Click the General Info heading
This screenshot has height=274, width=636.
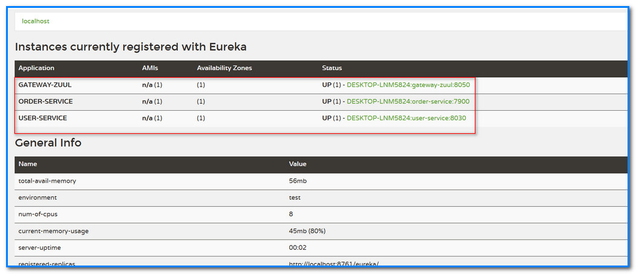tap(48, 143)
